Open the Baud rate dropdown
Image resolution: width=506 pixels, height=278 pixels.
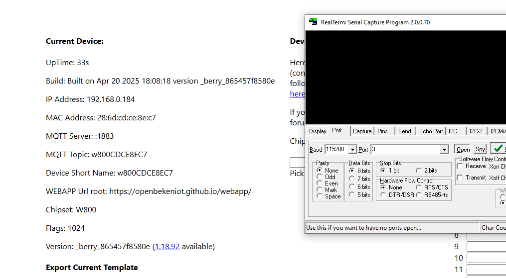click(x=353, y=149)
